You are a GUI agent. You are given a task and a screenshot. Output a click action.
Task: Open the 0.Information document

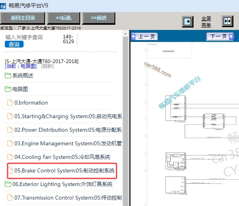pos(28,103)
